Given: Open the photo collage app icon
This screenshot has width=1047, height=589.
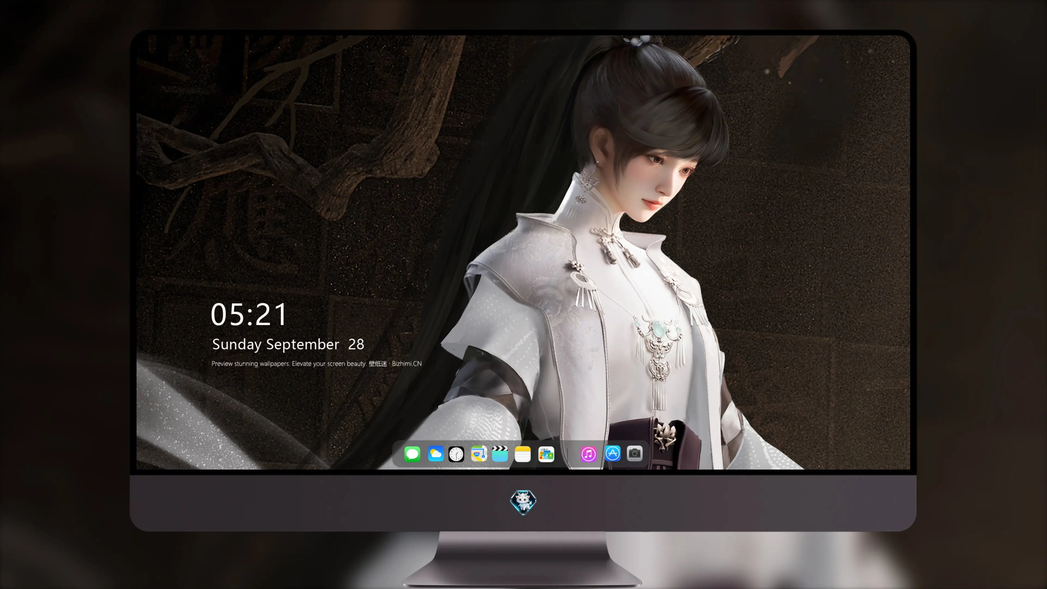Looking at the screenshot, I should click(546, 454).
